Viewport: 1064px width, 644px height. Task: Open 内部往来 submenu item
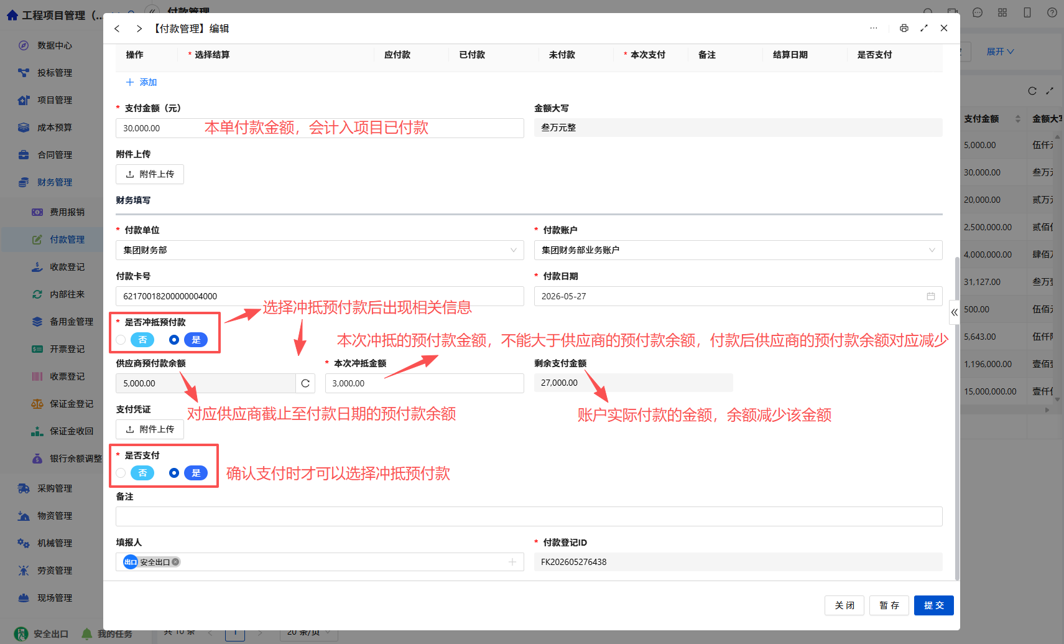coord(67,294)
